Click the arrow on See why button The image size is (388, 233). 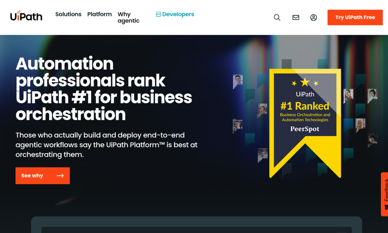click(x=60, y=176)
